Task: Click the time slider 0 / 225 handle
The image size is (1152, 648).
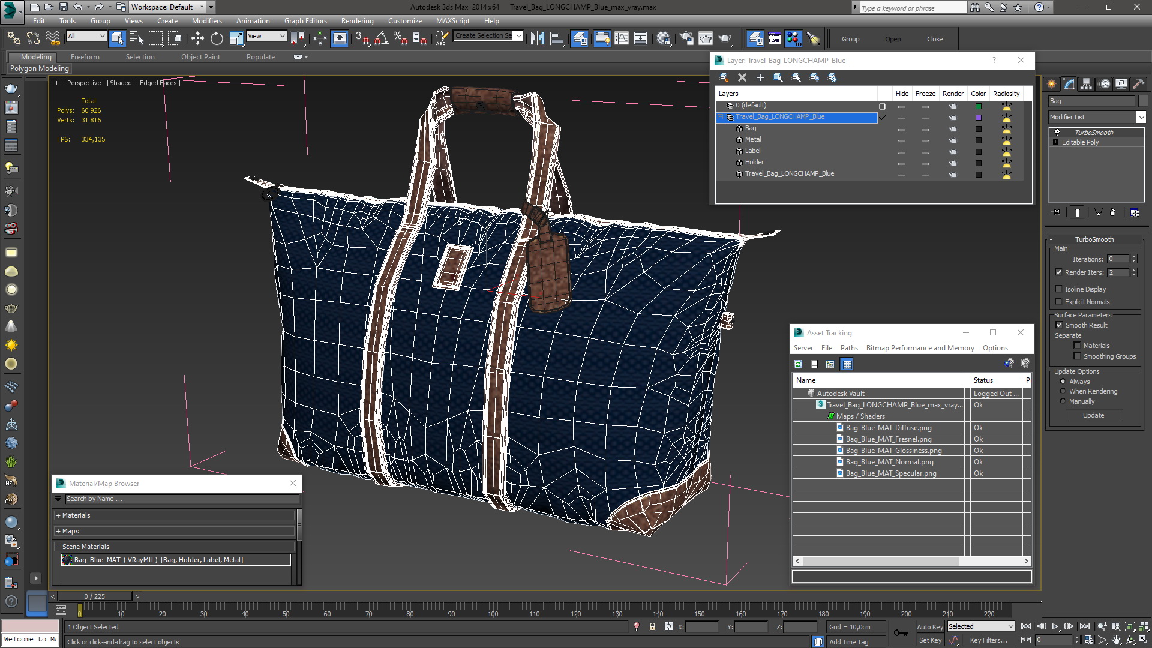Action: [x=94, y=596]
